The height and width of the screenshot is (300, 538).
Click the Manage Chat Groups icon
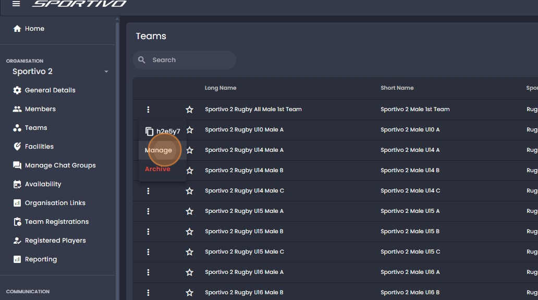[17, 165]
